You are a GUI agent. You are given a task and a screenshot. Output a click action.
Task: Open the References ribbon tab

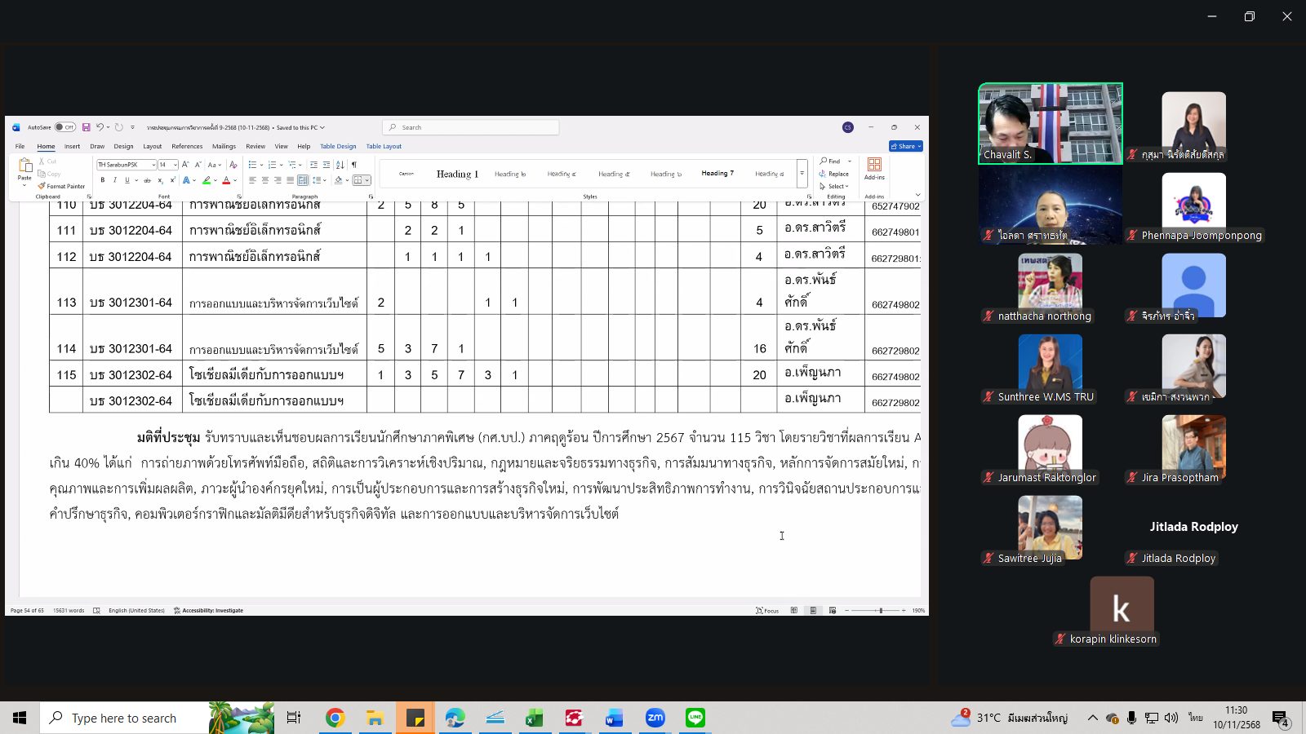point(187,147)
